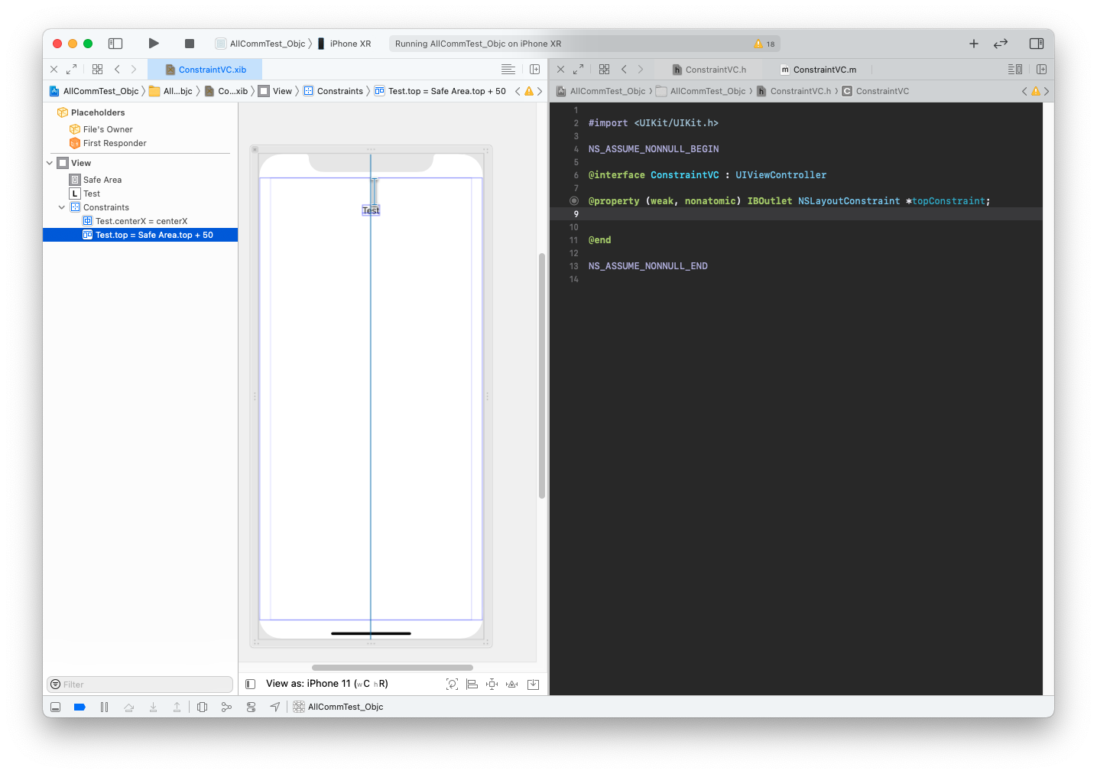Image resolution: width=1097 pixels, height=774 pixels.
Task: Go forward in left editor history
Action: 134,69
